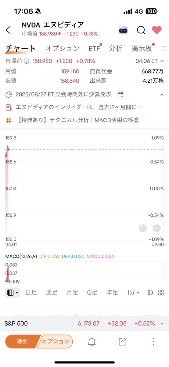Tap the chart jump-to-latest arrow icon

[x=157, y=228]
